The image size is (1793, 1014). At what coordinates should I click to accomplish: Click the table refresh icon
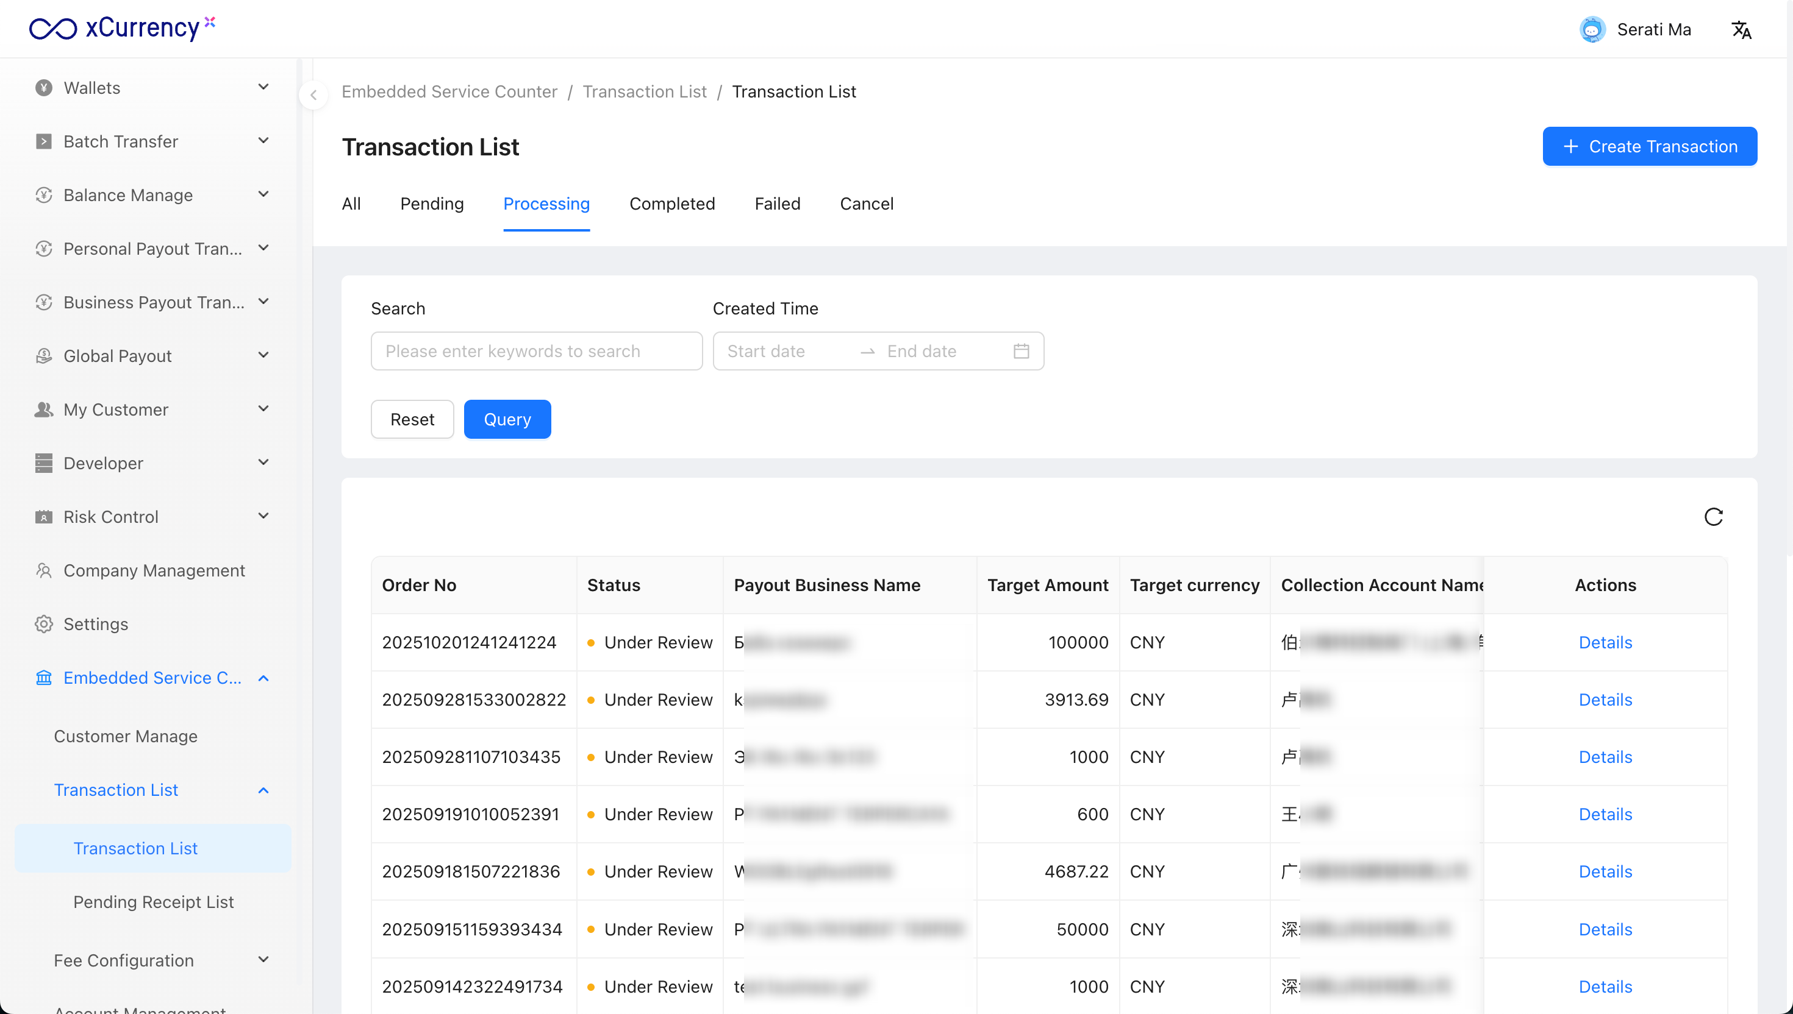coord(1713,517)
